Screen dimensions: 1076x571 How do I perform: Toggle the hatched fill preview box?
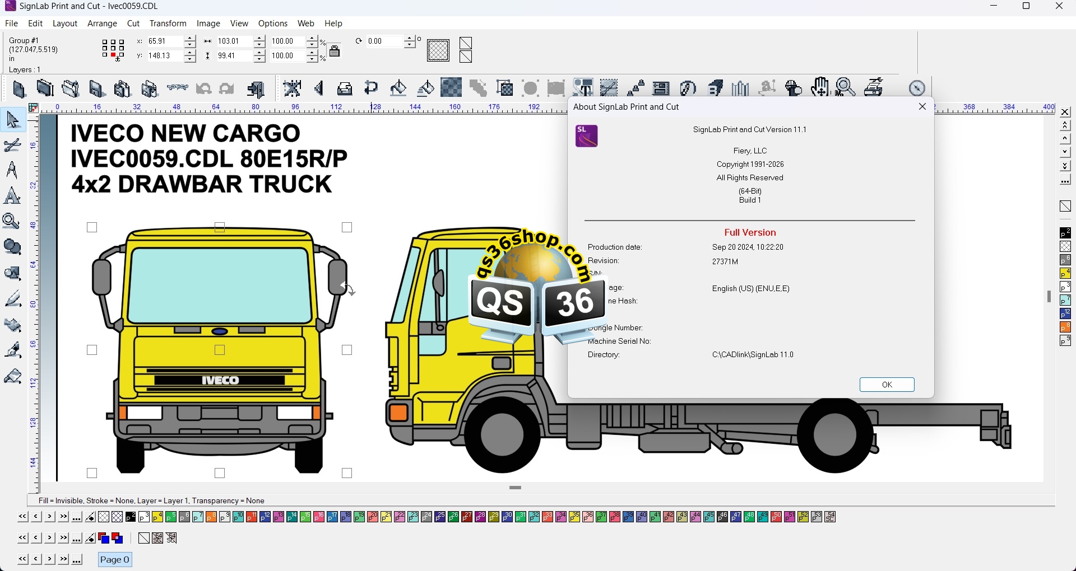(x=438, y=51)
